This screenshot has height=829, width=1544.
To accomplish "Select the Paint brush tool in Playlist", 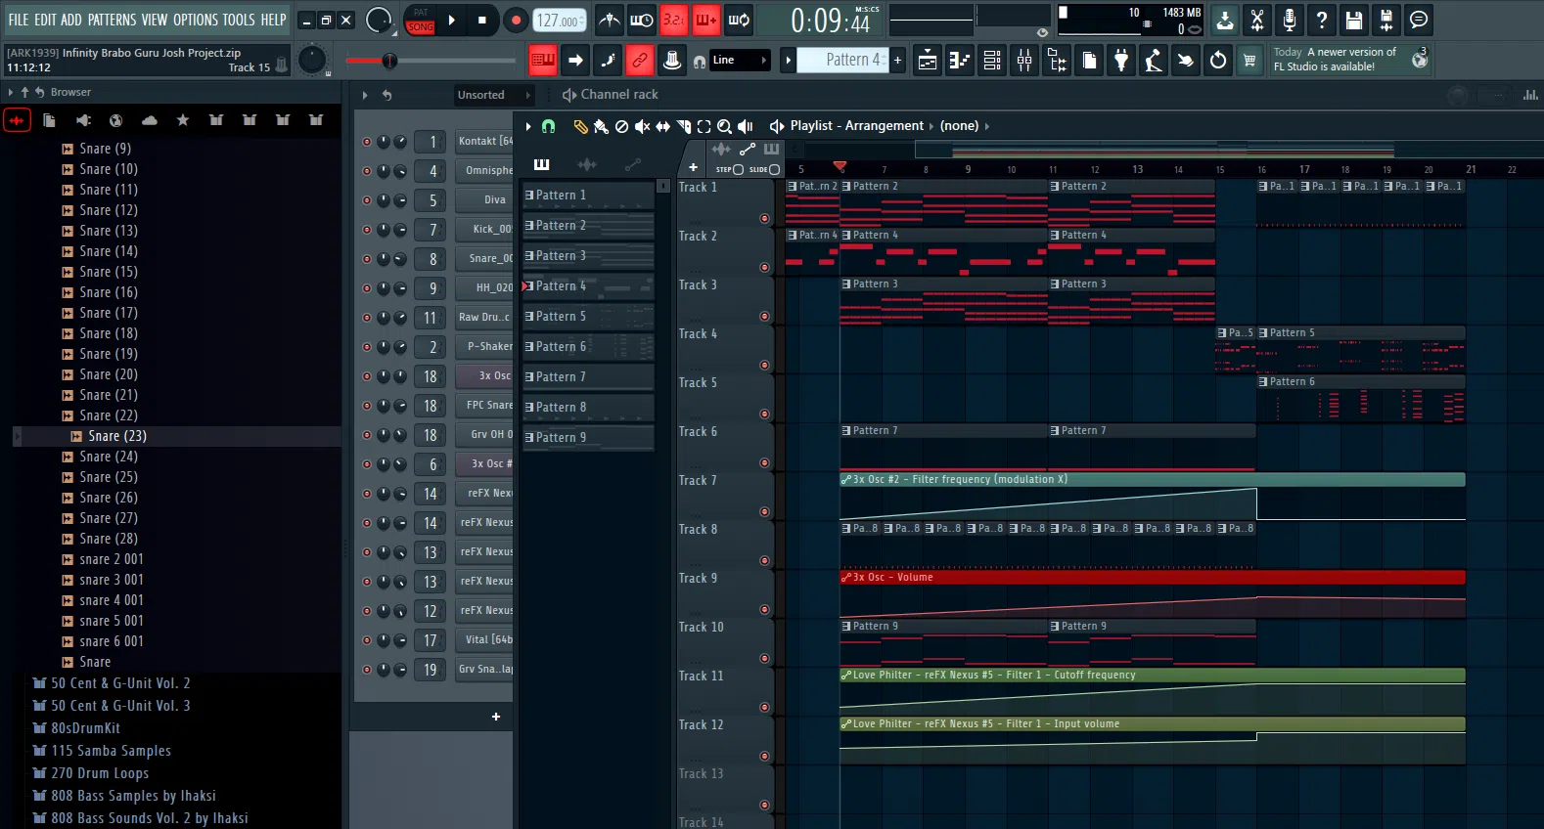I will [x=601, y=126].
